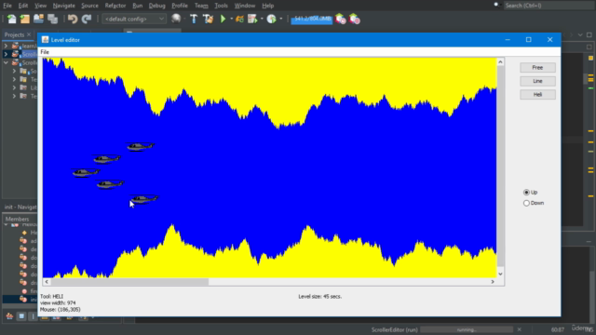Open the editor tabs list chevron at the top right
Viewport: 596px width, 335px height.
click(x=580, y=34)
